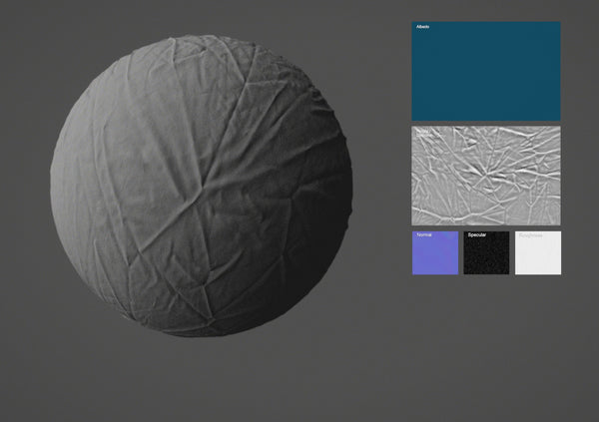Click the 'Specular' label text

476,236
